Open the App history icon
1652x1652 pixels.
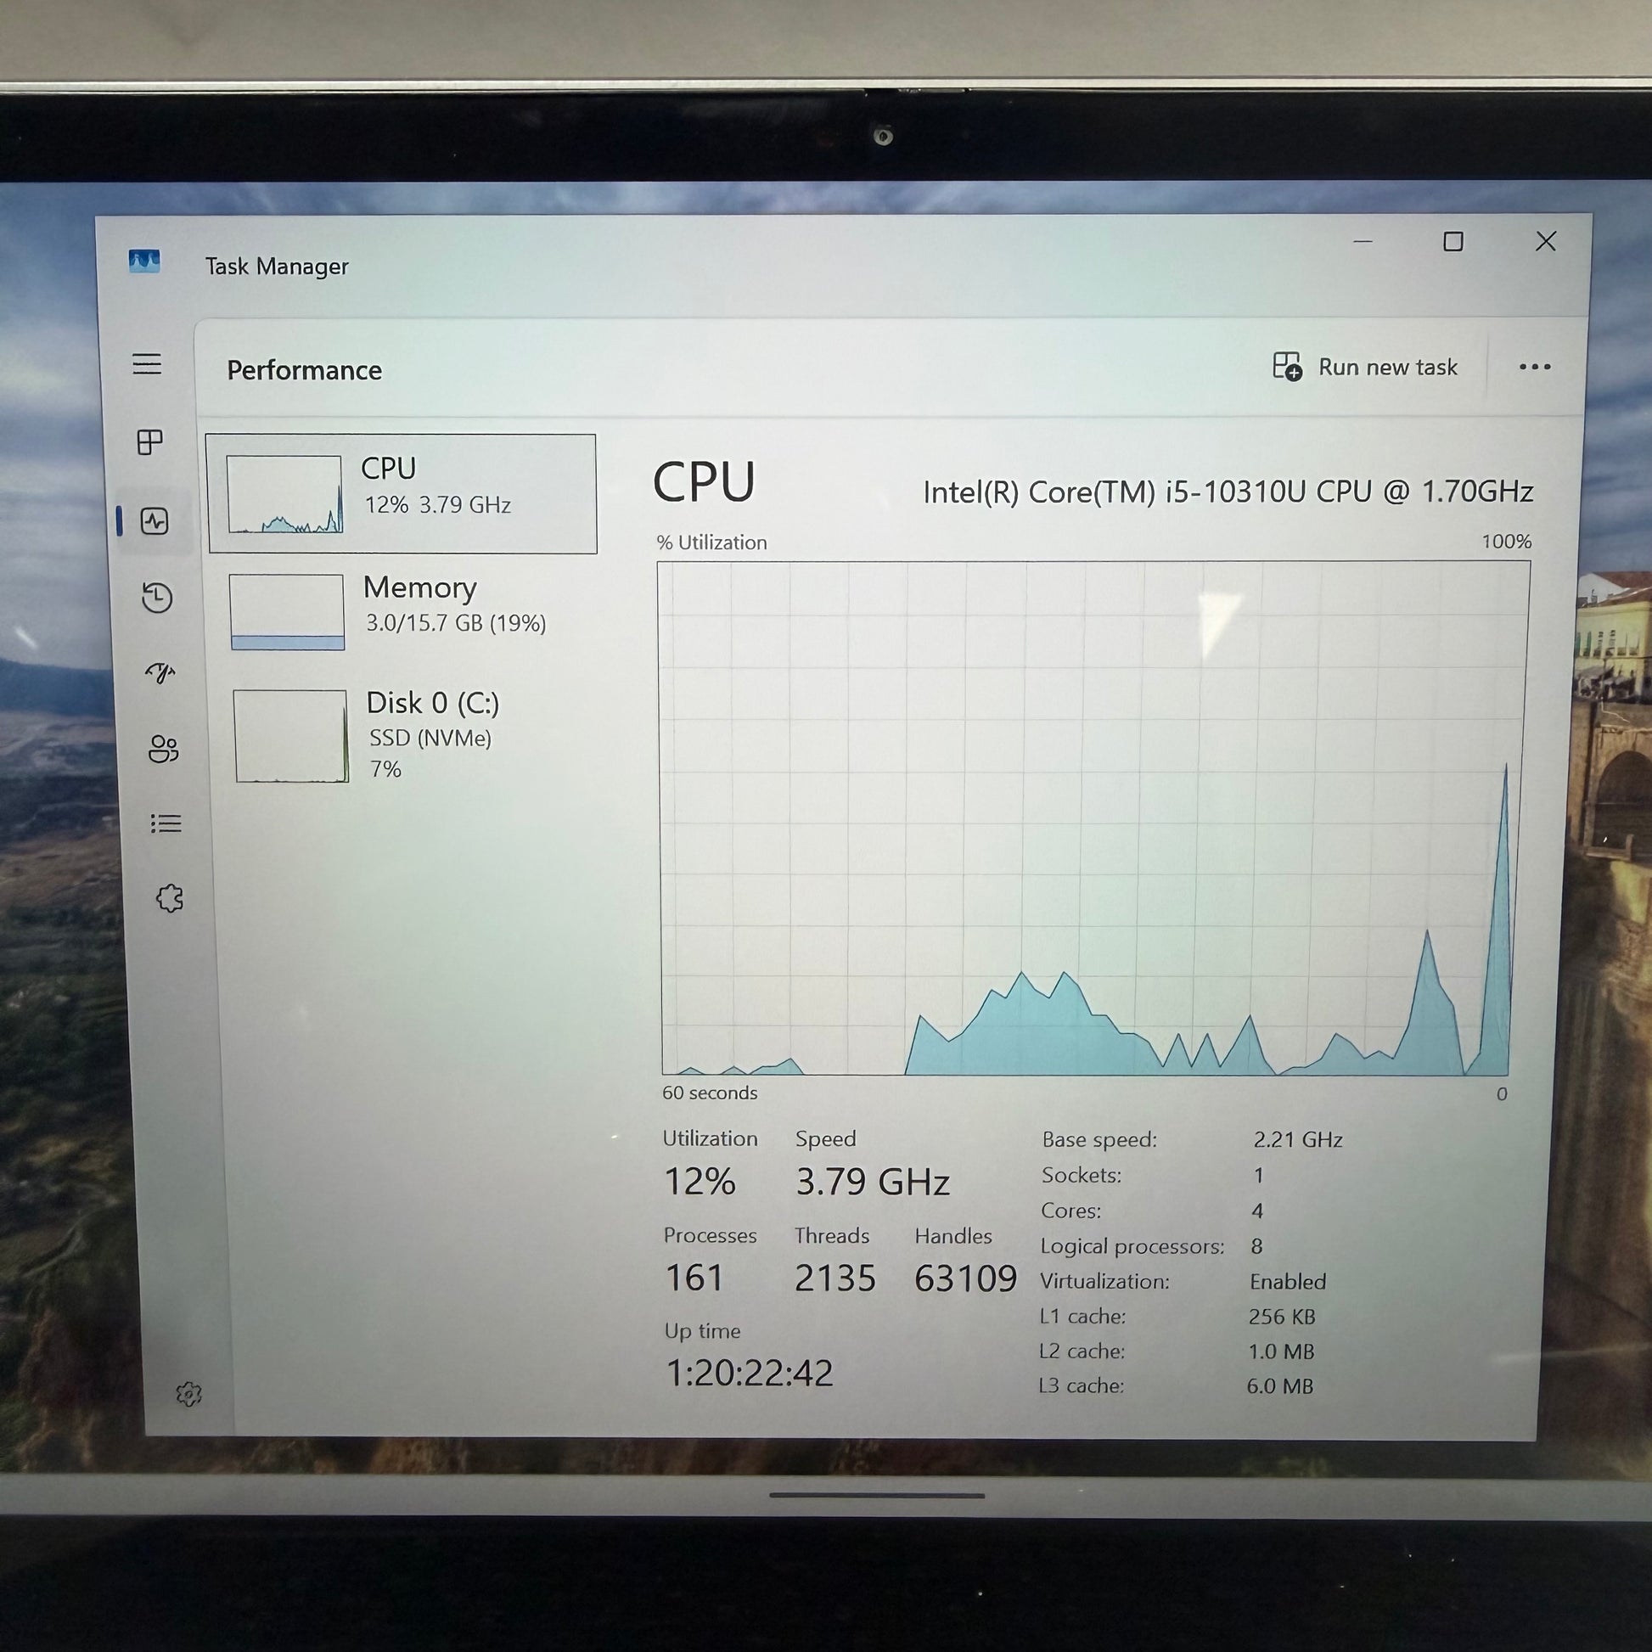pyautogui.click(x=157, y=598)
